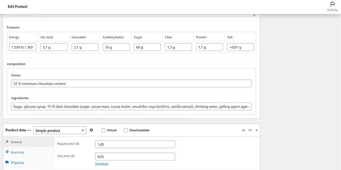Screen dimensions: 341x170
Task: Click the Saturated field showing 3,1 g
Action: [x=85, y=47]
